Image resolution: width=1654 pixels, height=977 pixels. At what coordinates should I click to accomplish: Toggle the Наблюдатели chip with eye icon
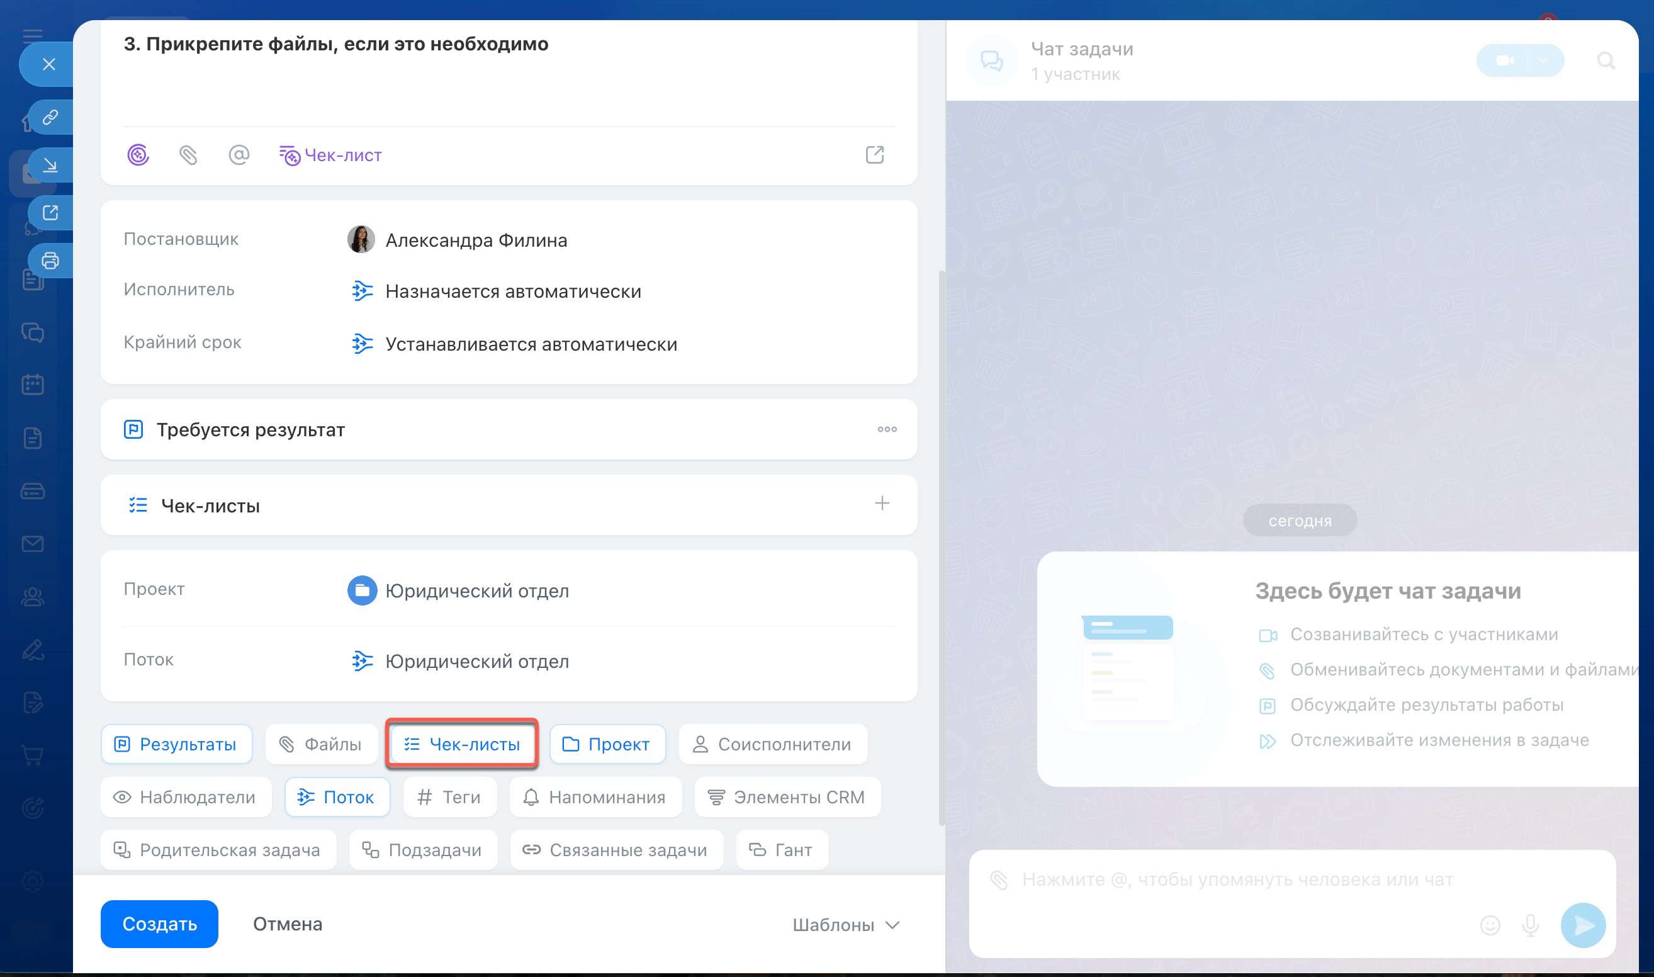[186, 796]
